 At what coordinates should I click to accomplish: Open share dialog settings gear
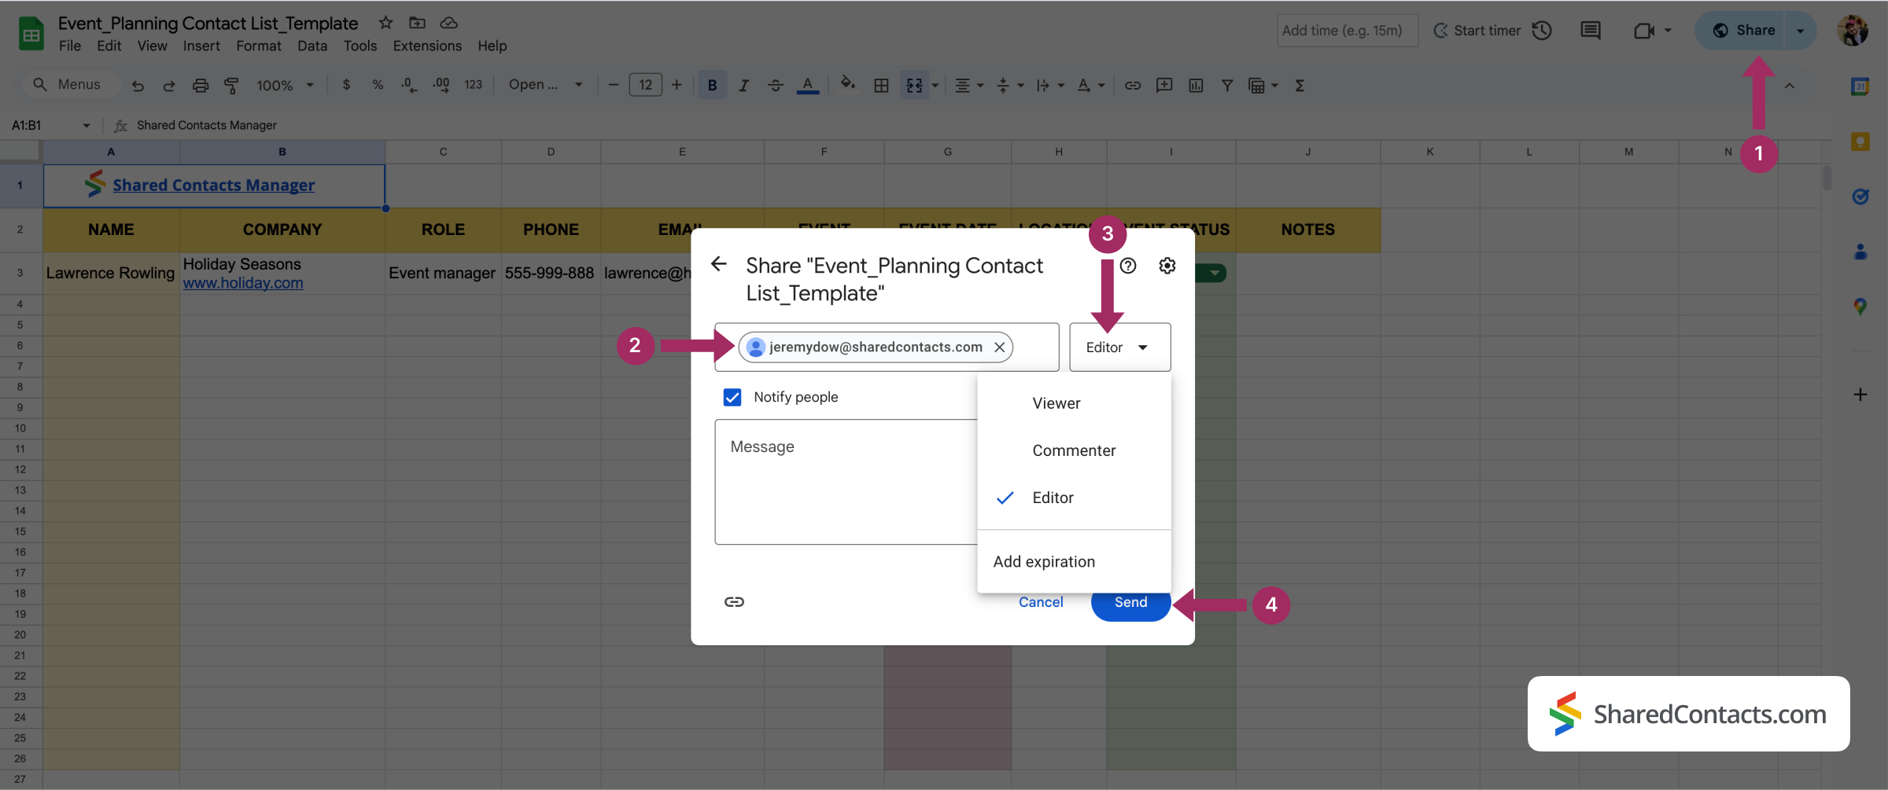[x=1167, y=266]
